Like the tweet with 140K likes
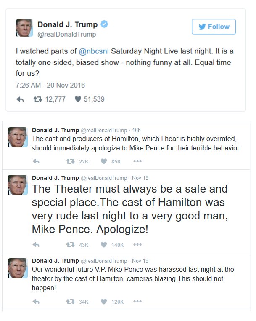 104,245
